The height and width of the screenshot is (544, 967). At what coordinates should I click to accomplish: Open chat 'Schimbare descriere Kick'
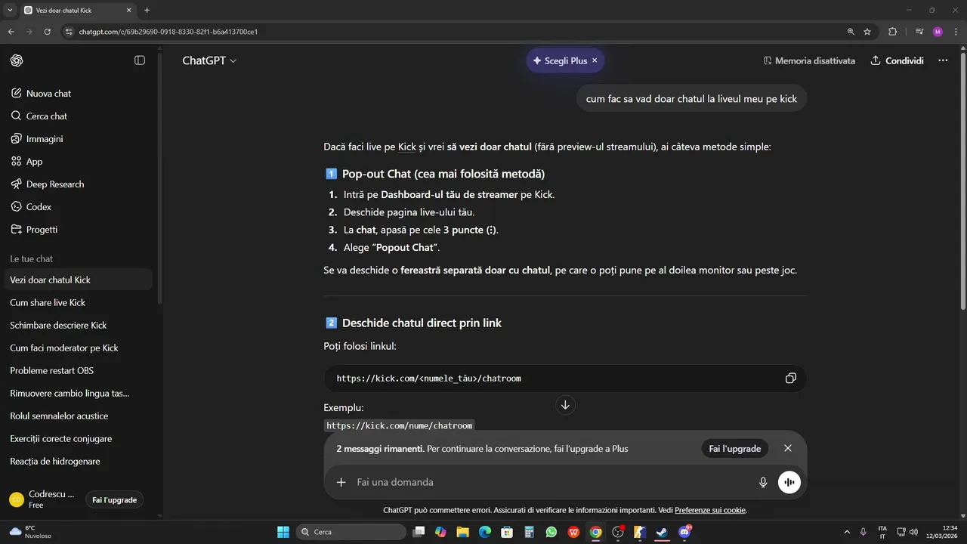point(79,325)
